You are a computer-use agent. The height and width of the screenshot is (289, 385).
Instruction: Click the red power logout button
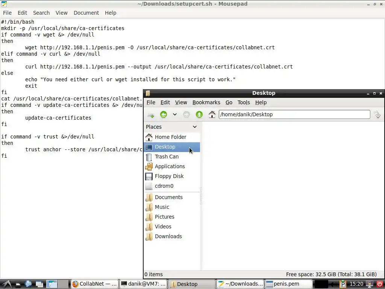(x=379, y=284)
